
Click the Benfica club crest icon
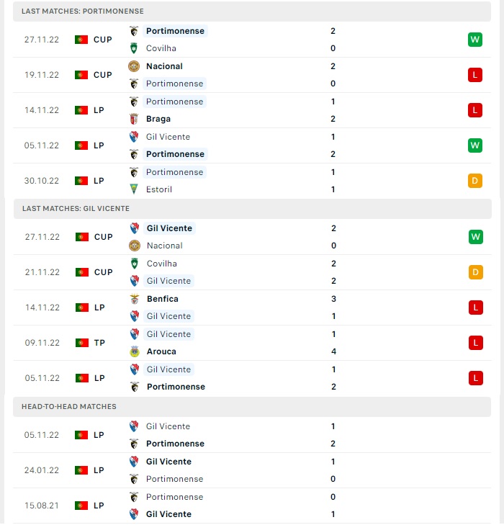(x=135, y=299)
